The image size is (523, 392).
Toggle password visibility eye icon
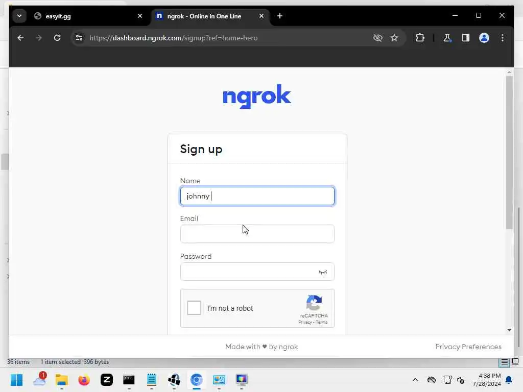323,273
